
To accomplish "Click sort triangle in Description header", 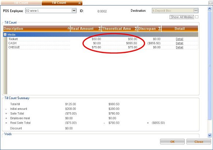I will (68, 28).
